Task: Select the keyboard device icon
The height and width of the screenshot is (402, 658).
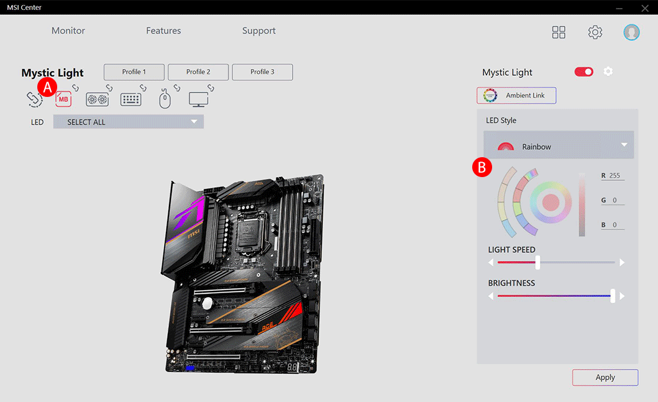Action: [x=130, y=98]
